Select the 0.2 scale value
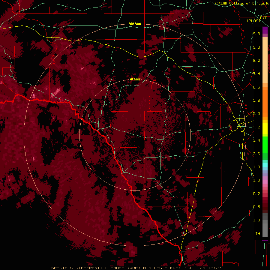 (x=256, y=194)
